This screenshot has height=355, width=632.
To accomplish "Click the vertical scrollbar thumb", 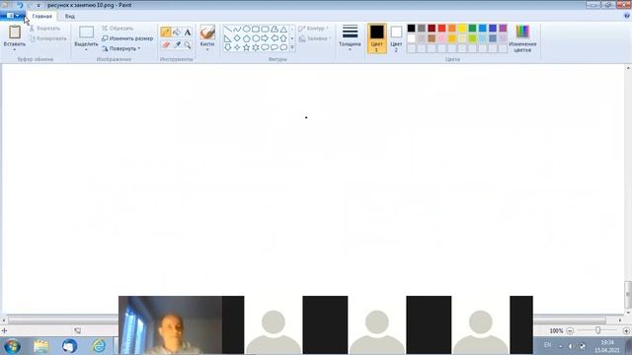I will tap(628, 295).
